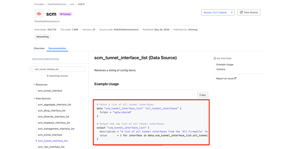Image resolution: width=294 pixels, height=149 pixels.
Task: Open scm_dhcp_interface_list data source
Action: (x=52, y=111)
